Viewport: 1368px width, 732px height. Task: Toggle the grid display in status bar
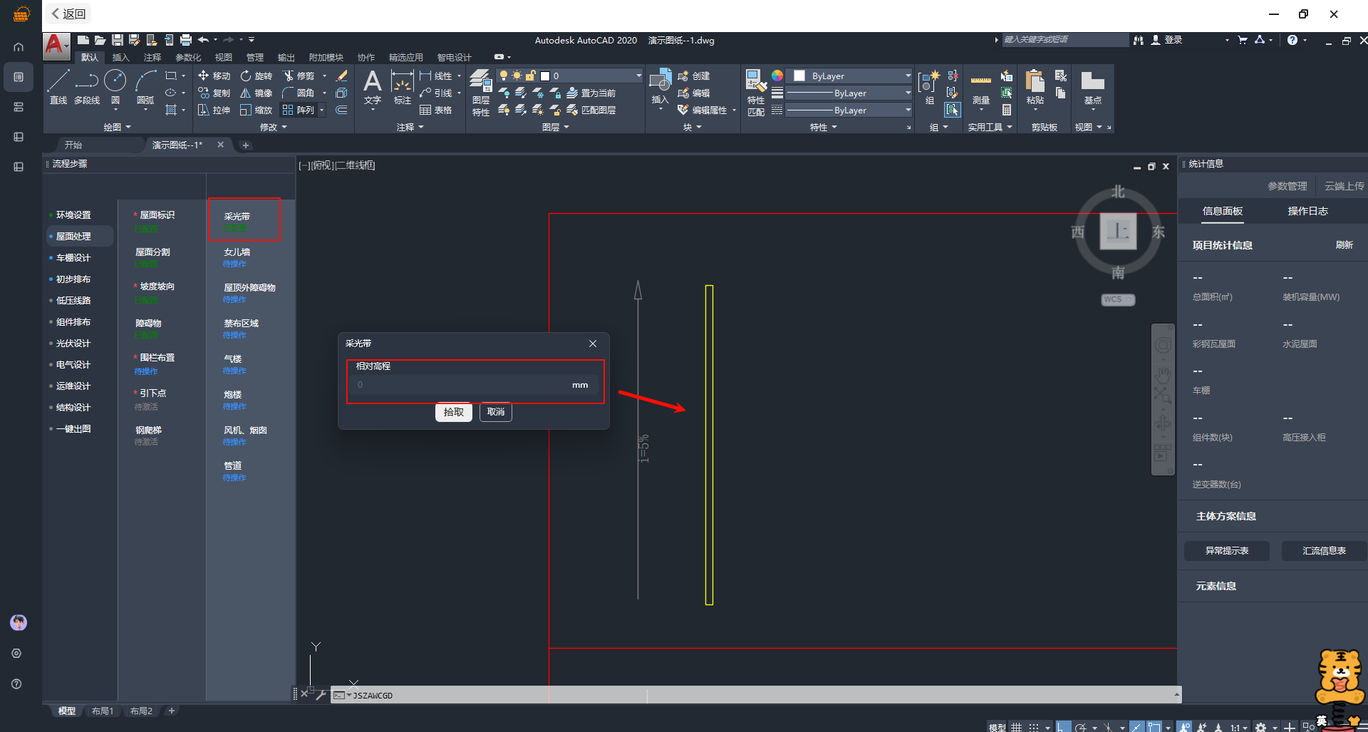tap(1017, 727)
